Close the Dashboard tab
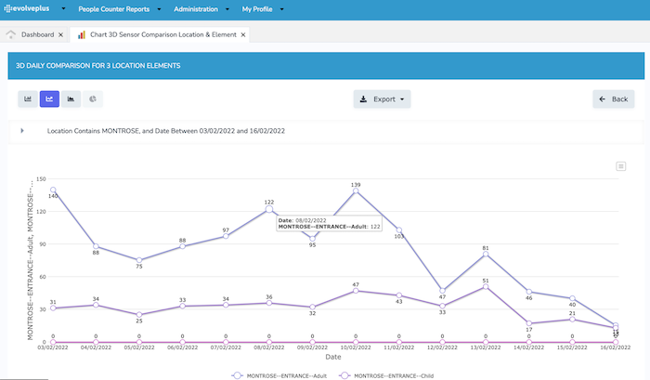The height and width of the screenshot is (380, 650). pyautogui.click(x=60, y=35)
